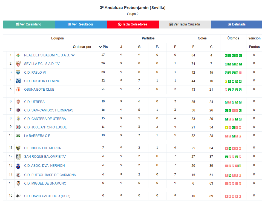This screenshot has width=262, height=204.
Task: Click the Grupo 2 subtitle text
Action: [133, 14]
